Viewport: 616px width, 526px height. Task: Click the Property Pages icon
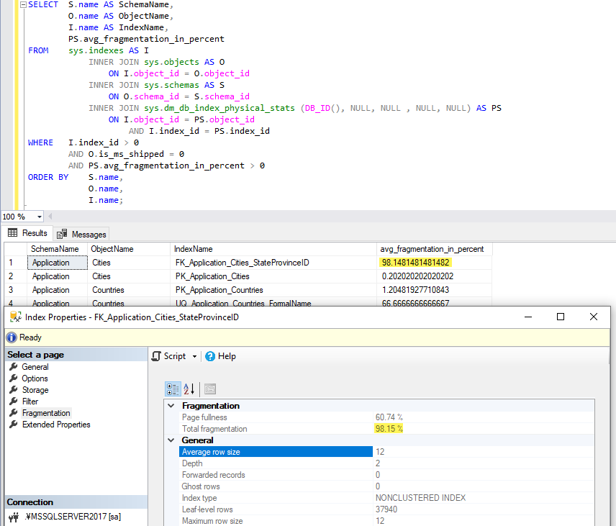[210, 389]
